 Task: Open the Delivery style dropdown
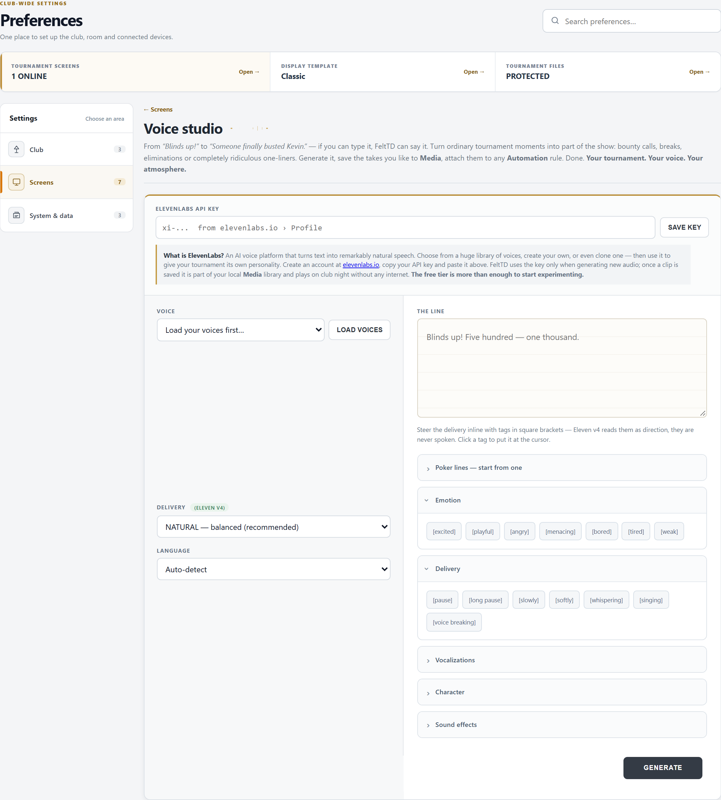(273, 527)
